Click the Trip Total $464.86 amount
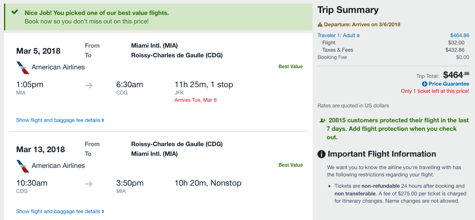 (x=456, y=75)
